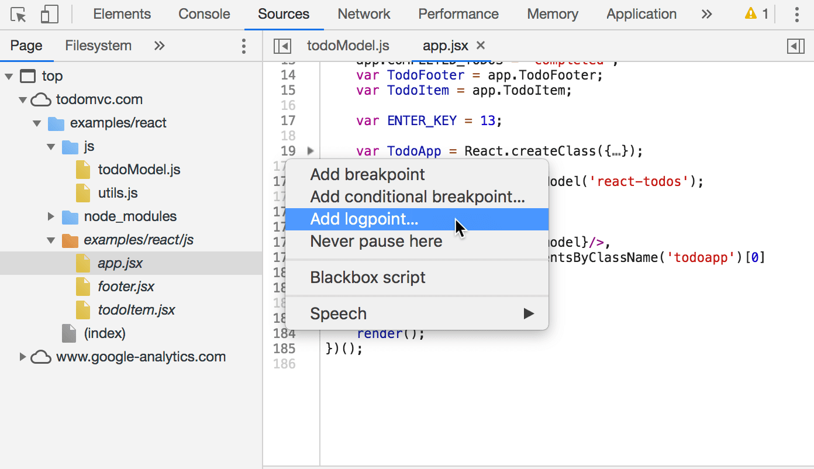The width and height of the screenshot is (814, 469).
Task: Hide the file navigator sidebar
Action: (x=282, y=46)
